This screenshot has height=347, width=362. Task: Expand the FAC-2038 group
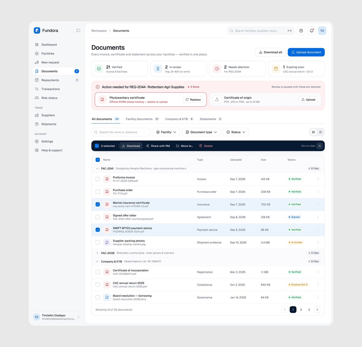[x=97, y=253]
